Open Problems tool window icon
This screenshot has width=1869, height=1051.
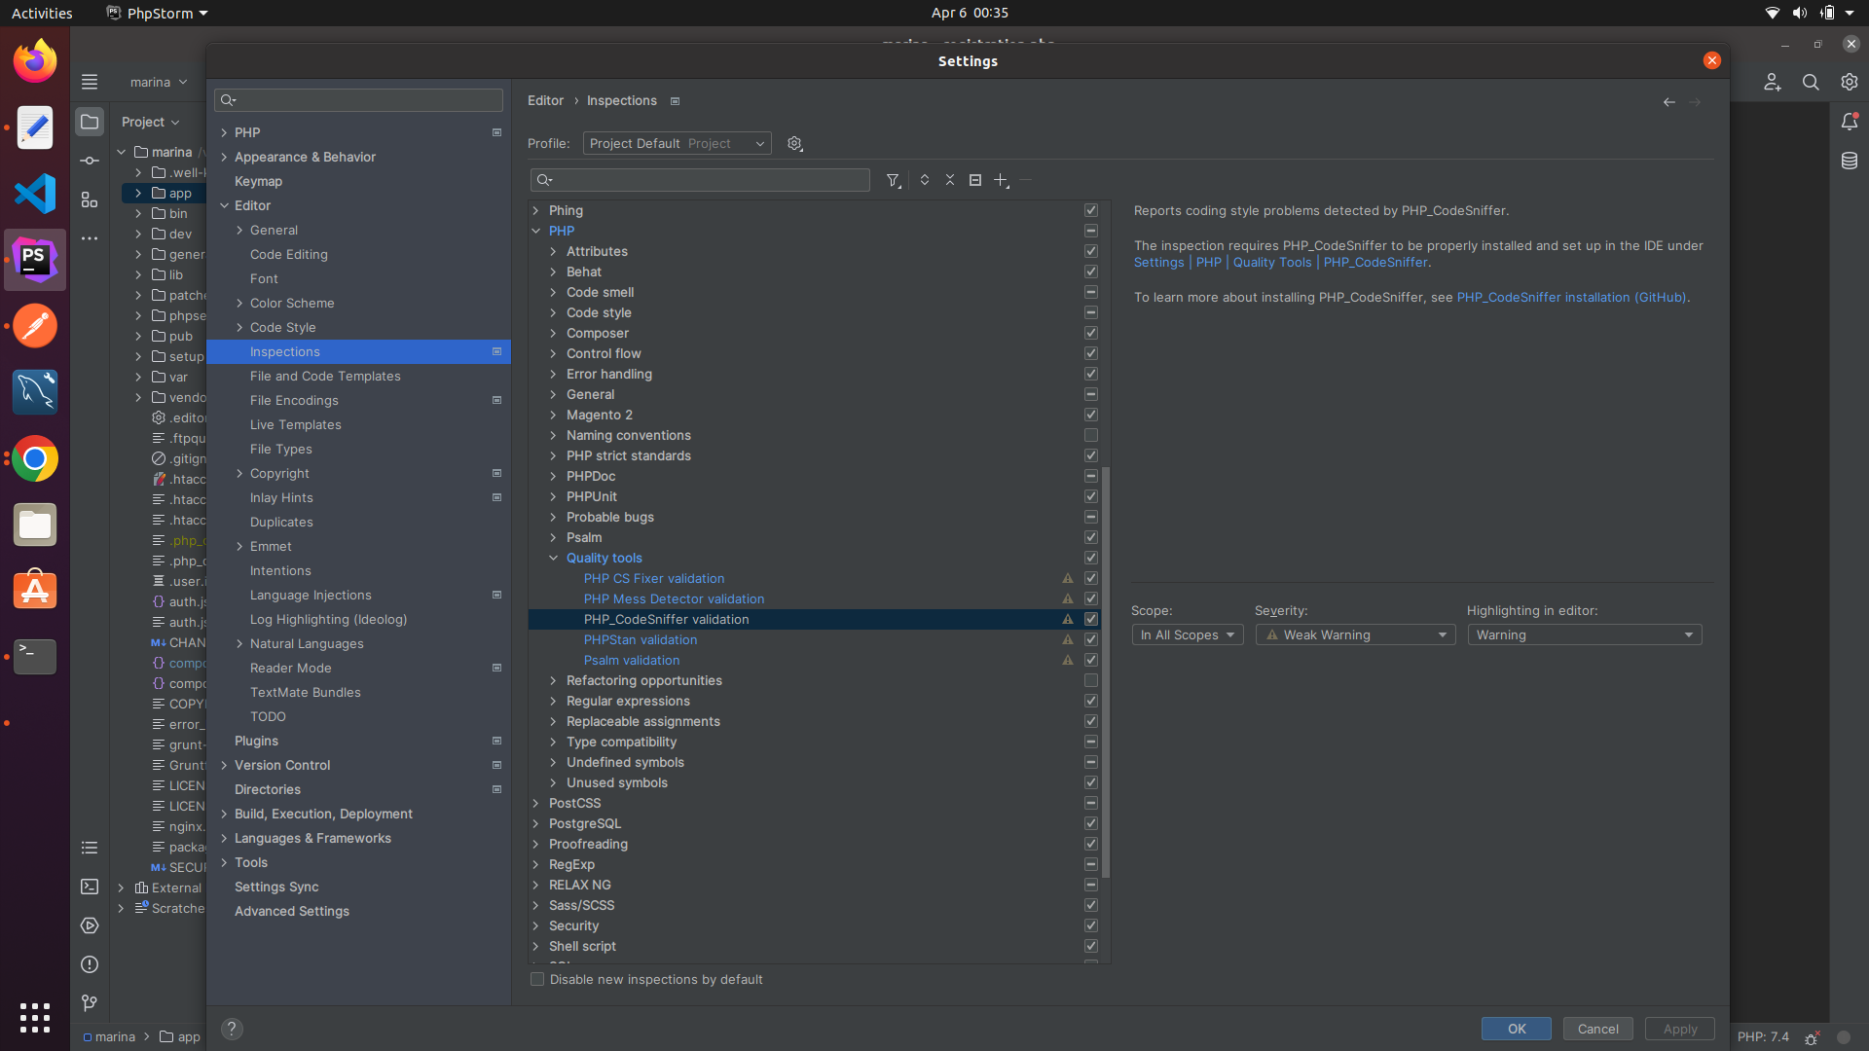click(90, 964)
